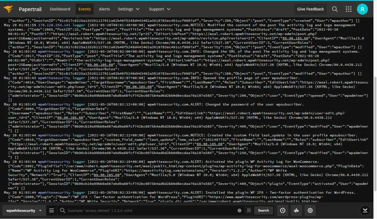This screenshot has width=377, height=219.
Task: Click the Search button
Action: [x=263, y=210]
